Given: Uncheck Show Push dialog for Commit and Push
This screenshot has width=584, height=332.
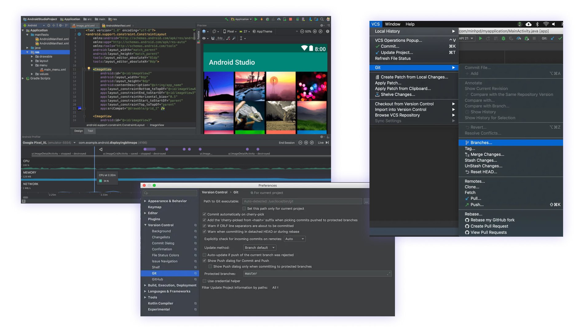Looking at the screenshot, I should click(204, 261).
